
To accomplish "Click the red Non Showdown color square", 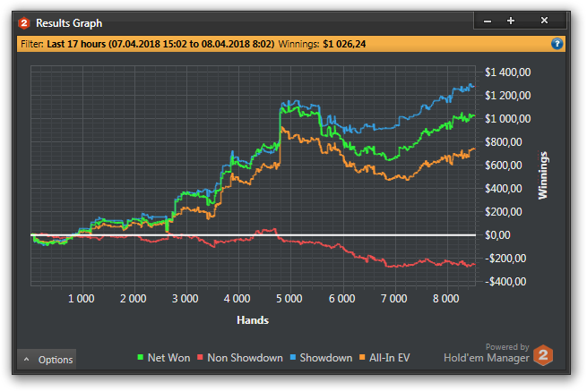I will coord(200,357).
